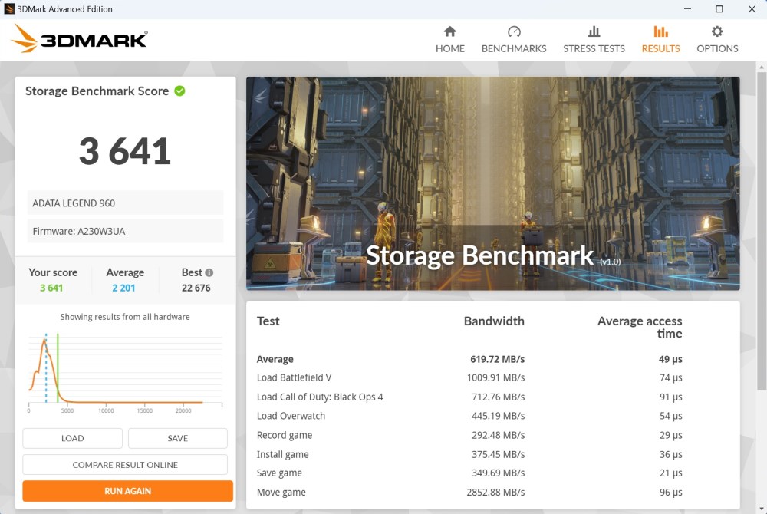Click the 3DMark app icon in title bar
The image size is (767, 514).
pyautogui.click(x=10, y=9)
